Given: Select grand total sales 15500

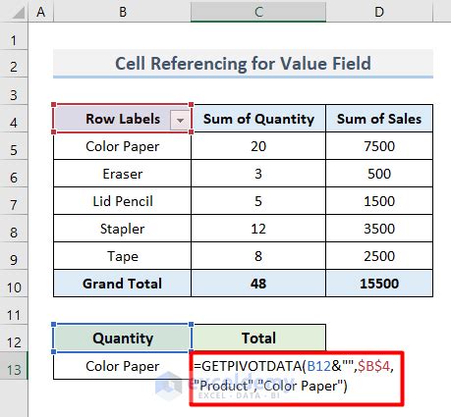Looking at the screenshot, I should coord(379,284).
